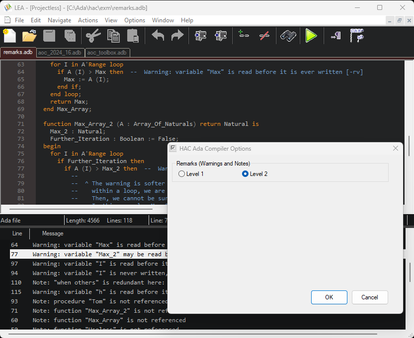Unindent selected lines toolbar icon
Image resolution: width=414 pixels, height=338 pixels.
(221, 36)
